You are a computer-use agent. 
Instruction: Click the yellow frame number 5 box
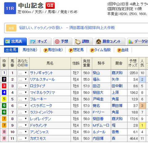pos(4,99)
